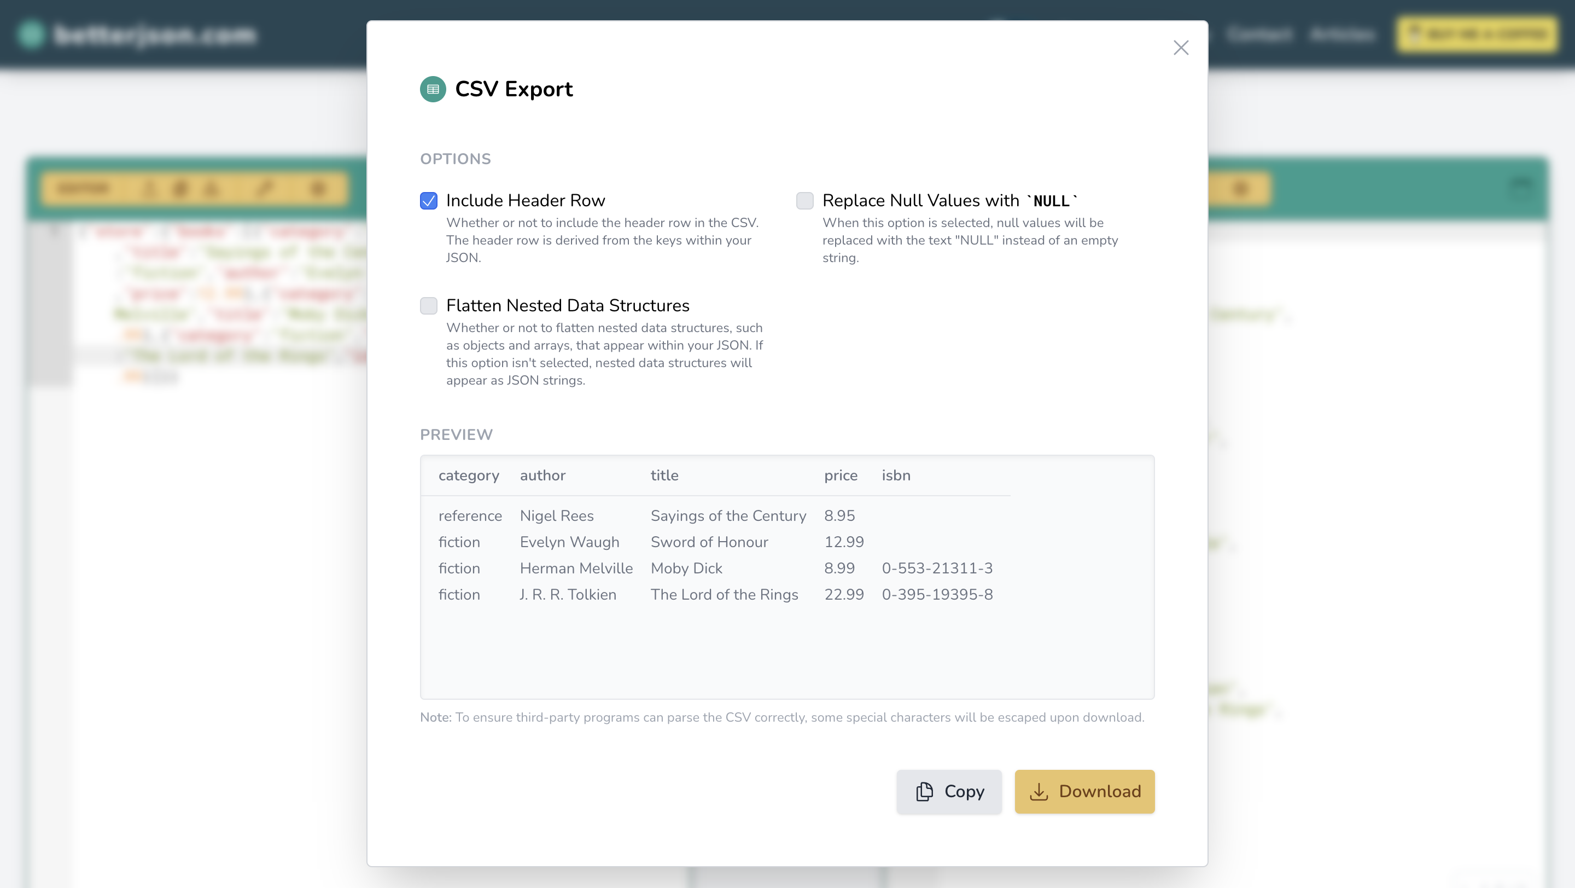
Task: Click the 8.95 price cell
Action: point(839,515)
